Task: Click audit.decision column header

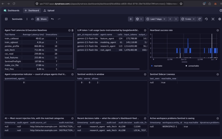Action: (125, 122)
